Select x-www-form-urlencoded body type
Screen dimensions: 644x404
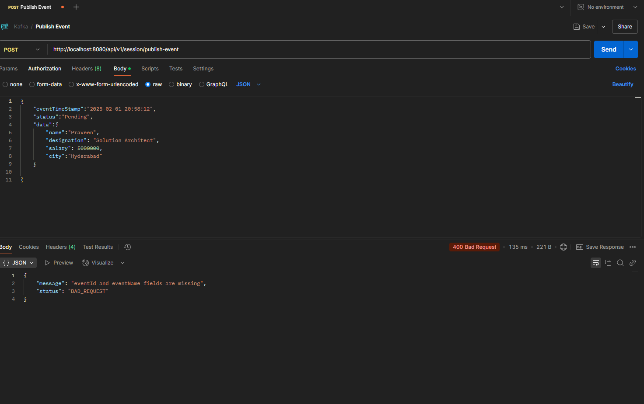pos(71,84)
